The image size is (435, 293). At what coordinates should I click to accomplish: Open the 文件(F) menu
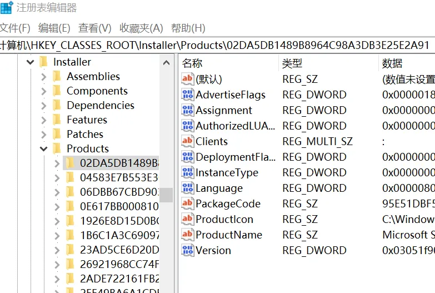15,28
